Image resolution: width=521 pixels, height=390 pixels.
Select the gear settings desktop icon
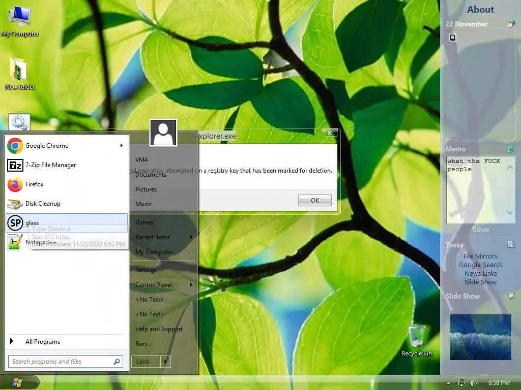(19, 122)
